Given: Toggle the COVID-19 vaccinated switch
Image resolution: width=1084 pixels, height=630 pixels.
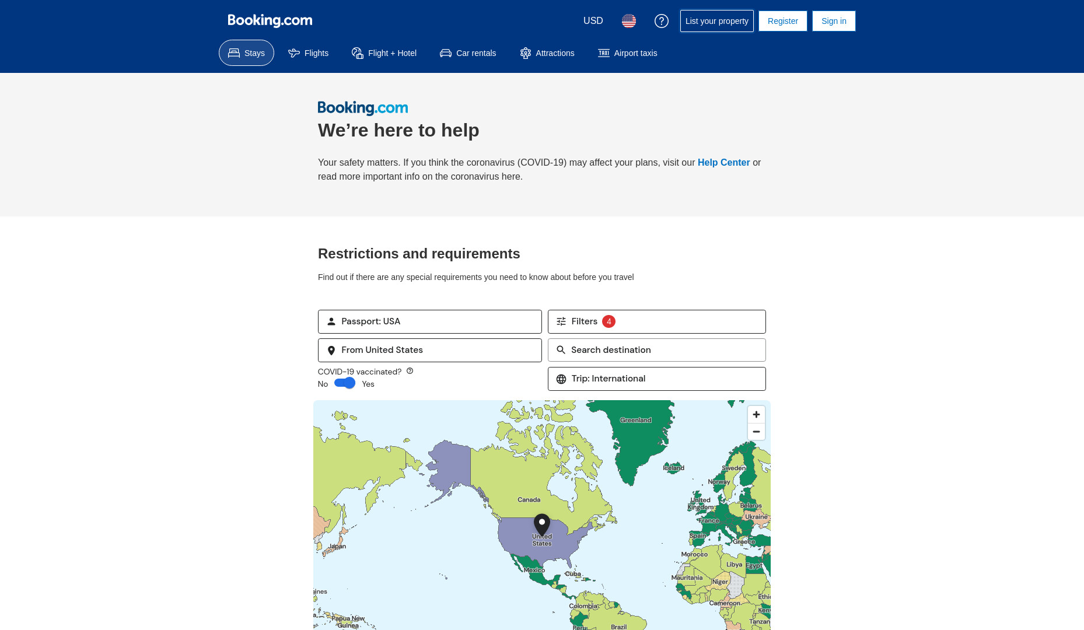Looking at the screenshot, I should [x=345, y=383].
